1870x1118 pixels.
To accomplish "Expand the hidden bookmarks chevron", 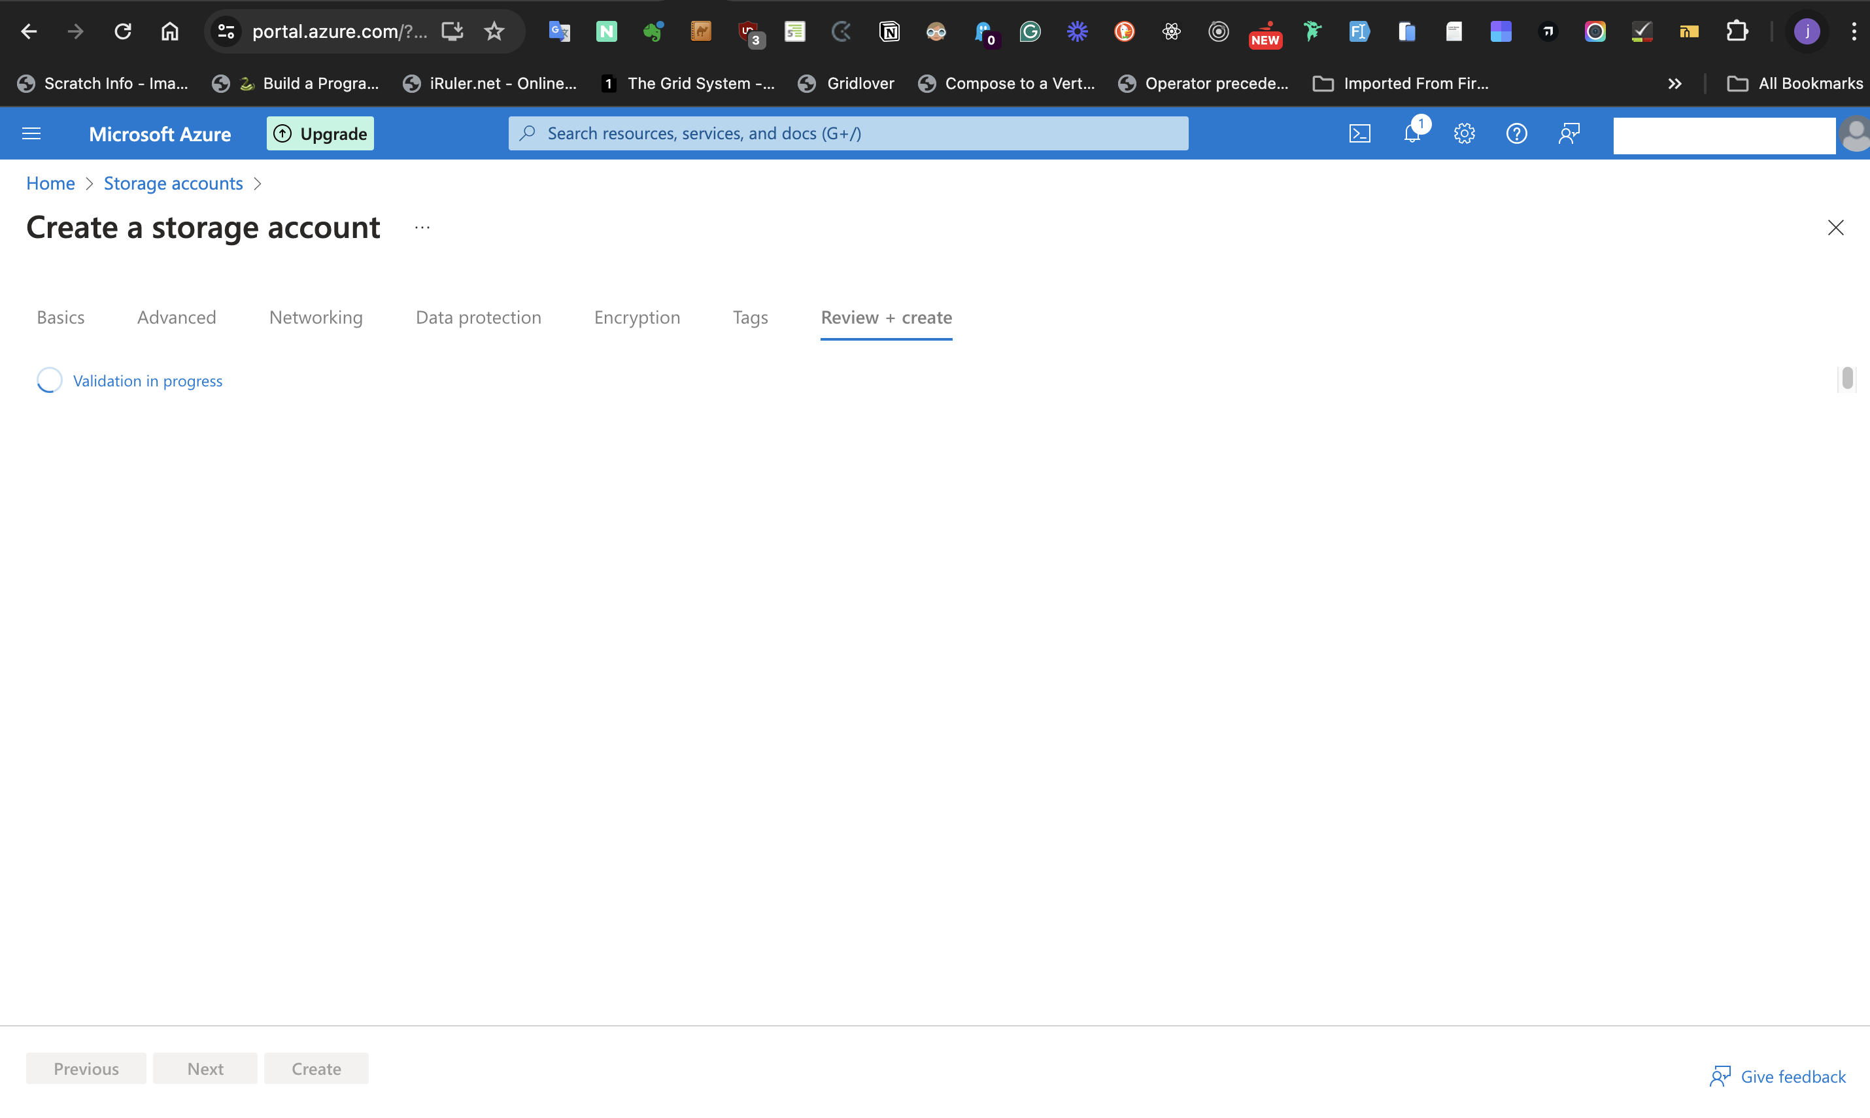I will [x=1674, y=83].
